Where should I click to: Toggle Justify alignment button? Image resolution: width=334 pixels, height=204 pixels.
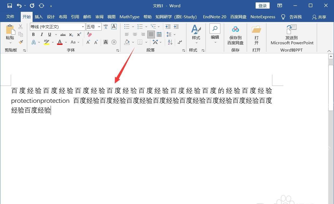point(151,34)
